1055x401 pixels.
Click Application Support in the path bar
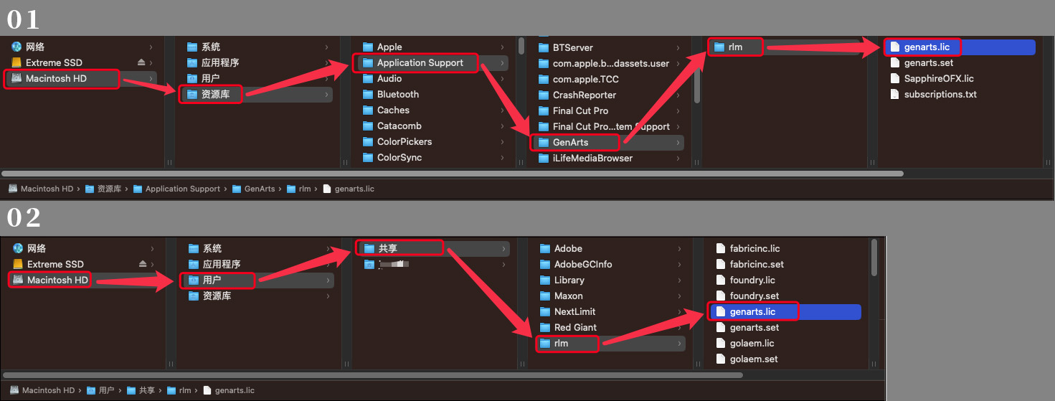182,189
